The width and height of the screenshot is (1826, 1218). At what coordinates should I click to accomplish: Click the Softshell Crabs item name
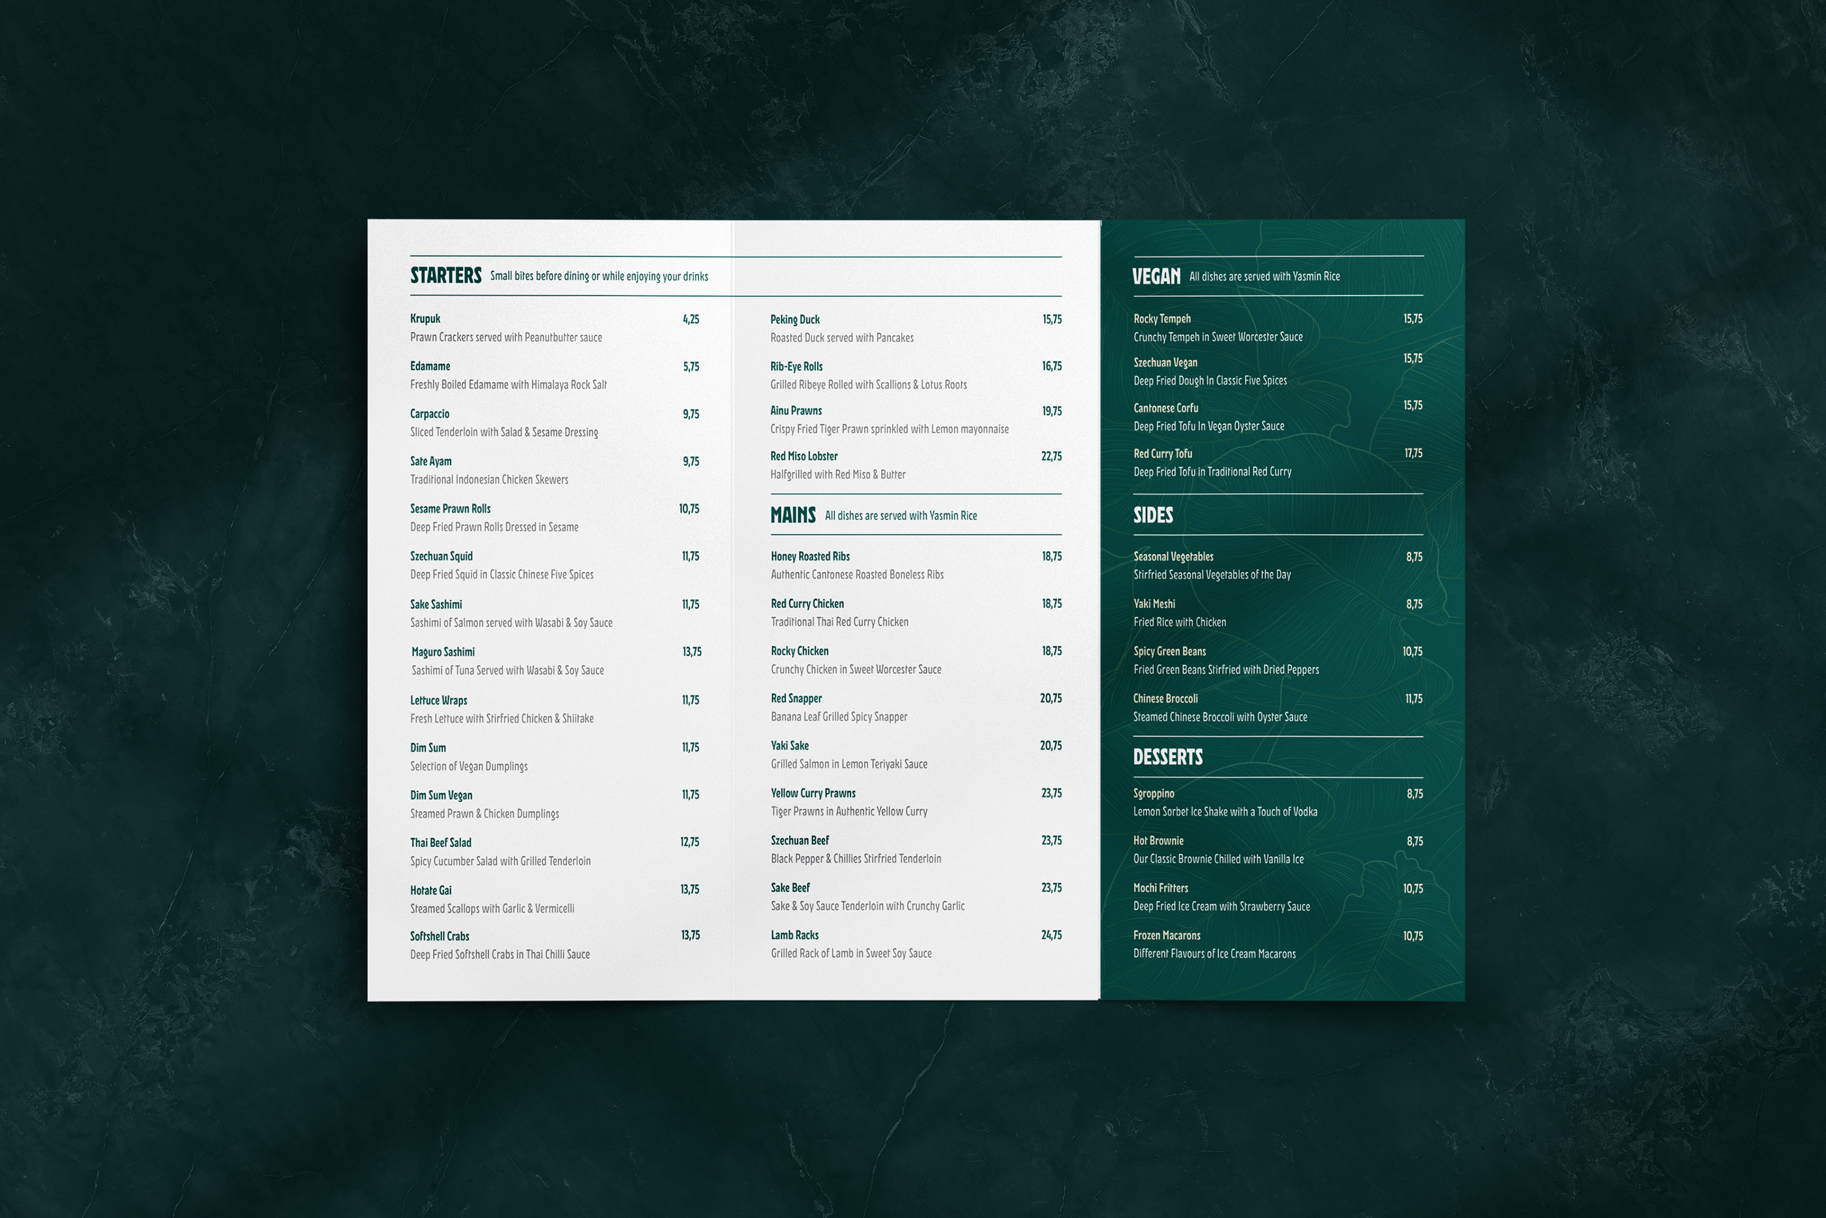click(x=440, y=936)
